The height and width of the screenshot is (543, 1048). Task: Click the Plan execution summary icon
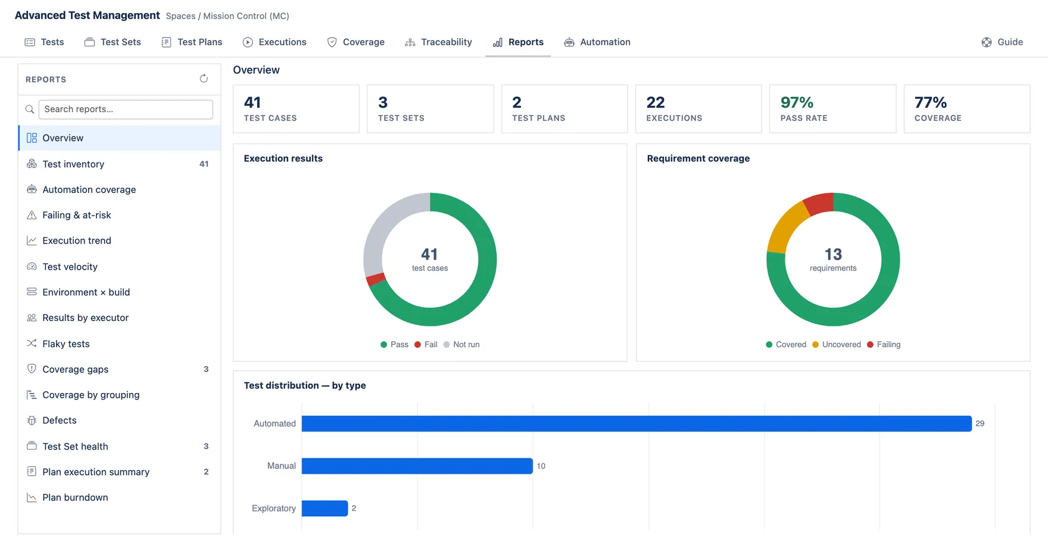click(x=32, y=472)
